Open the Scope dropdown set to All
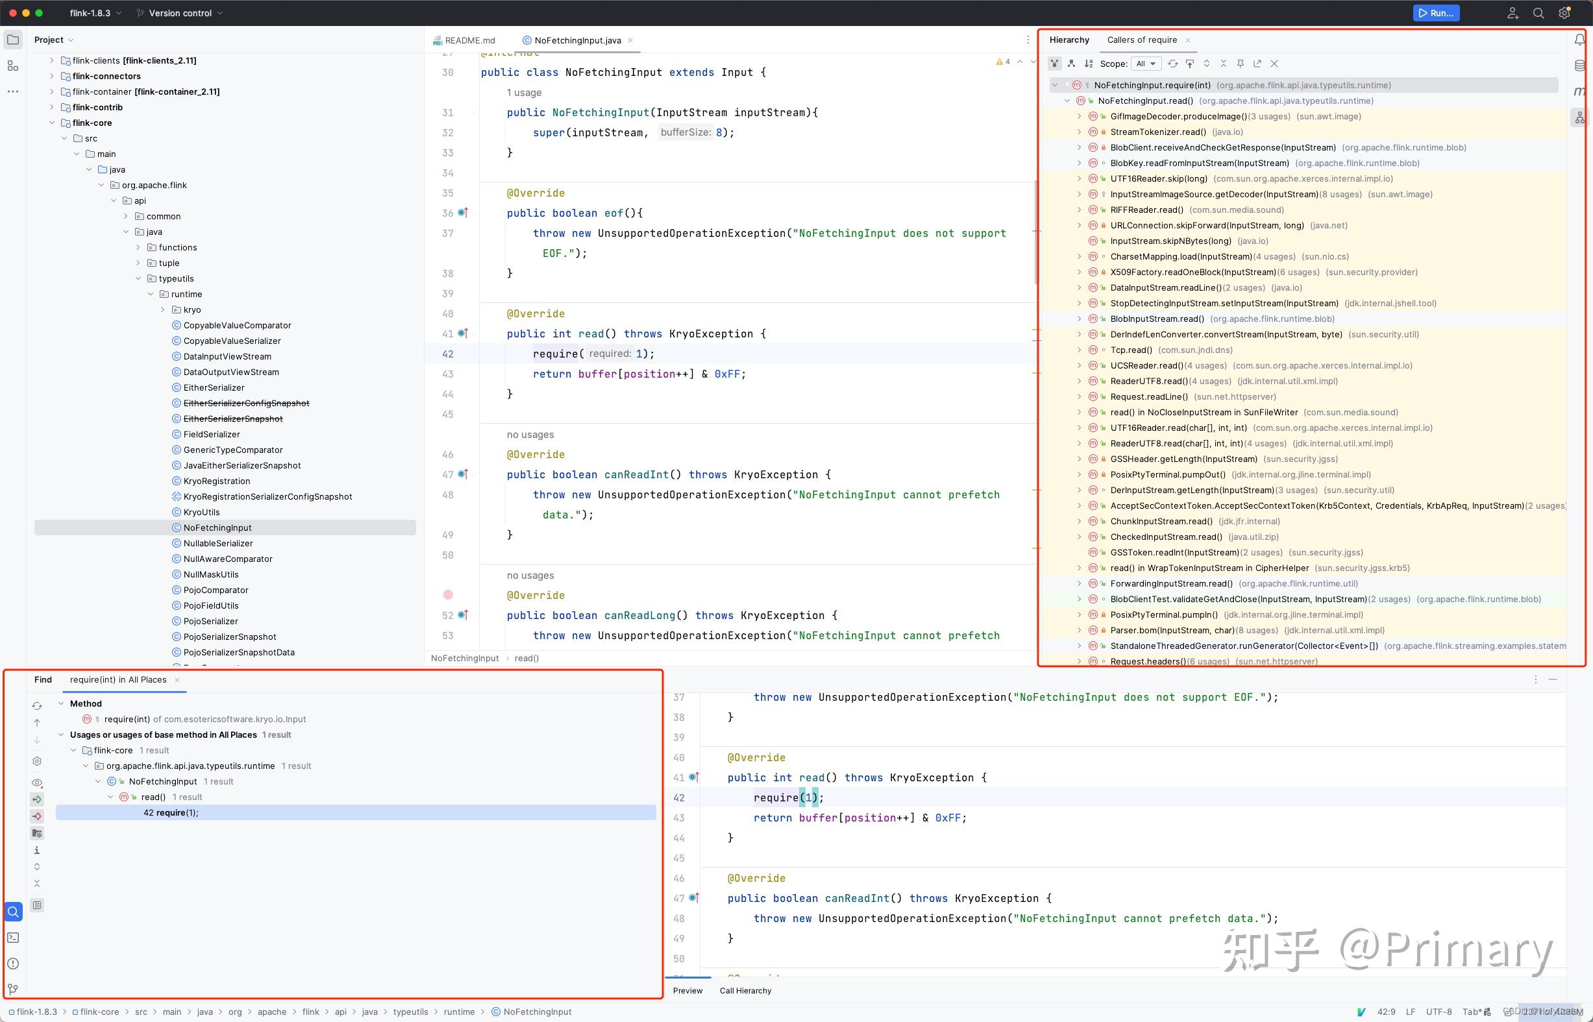This screenshot has height=1022, width=1593. click(1146, 63)
